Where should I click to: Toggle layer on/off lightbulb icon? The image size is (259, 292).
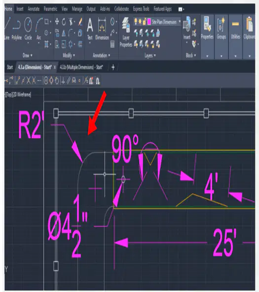point(136,22)
